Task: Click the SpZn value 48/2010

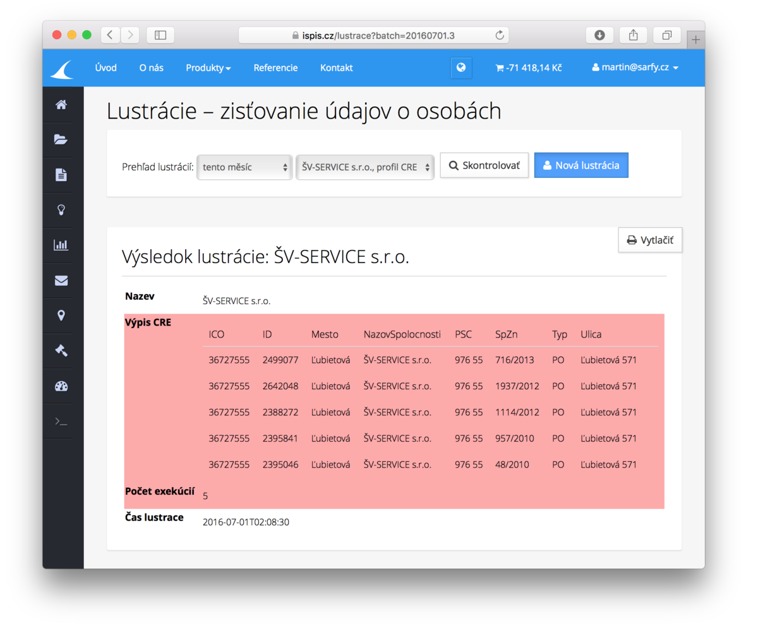Action: [x=512, y=464]
